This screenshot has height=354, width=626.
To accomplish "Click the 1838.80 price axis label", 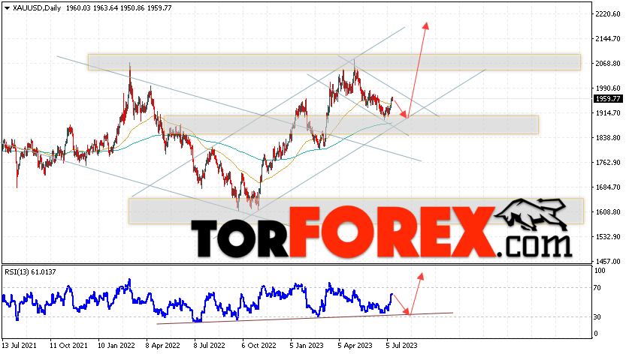I will pos(608,138).
